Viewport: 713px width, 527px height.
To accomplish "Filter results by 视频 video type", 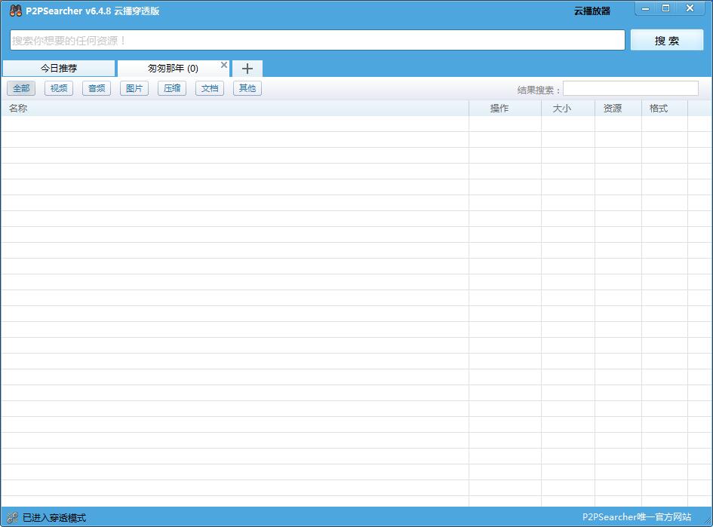I will [58, 88].
